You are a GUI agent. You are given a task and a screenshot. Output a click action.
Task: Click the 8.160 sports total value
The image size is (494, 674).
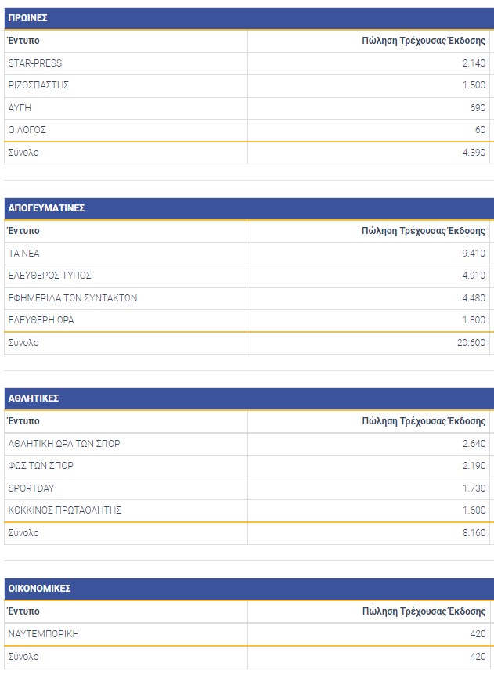pyautogui.click(x=474, y=533)
